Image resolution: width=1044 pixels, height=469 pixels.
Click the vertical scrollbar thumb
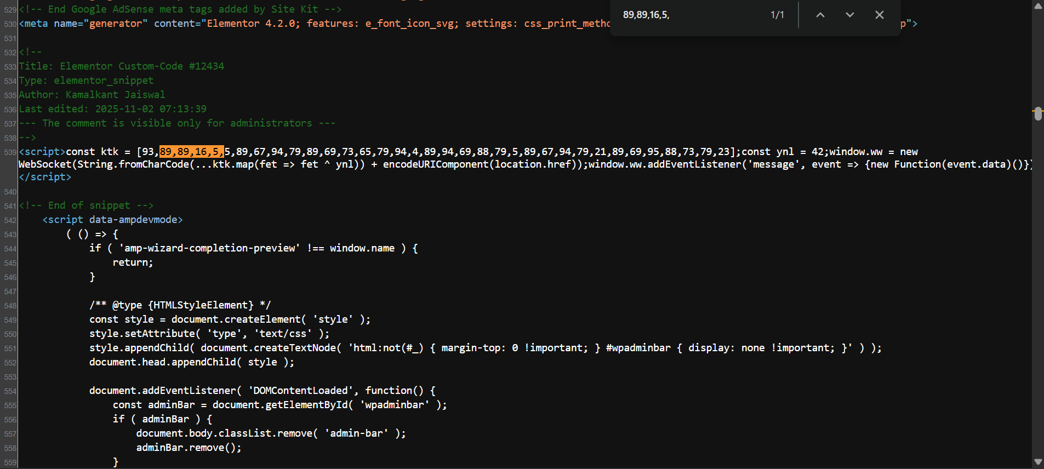click(x=1038, y=113)
